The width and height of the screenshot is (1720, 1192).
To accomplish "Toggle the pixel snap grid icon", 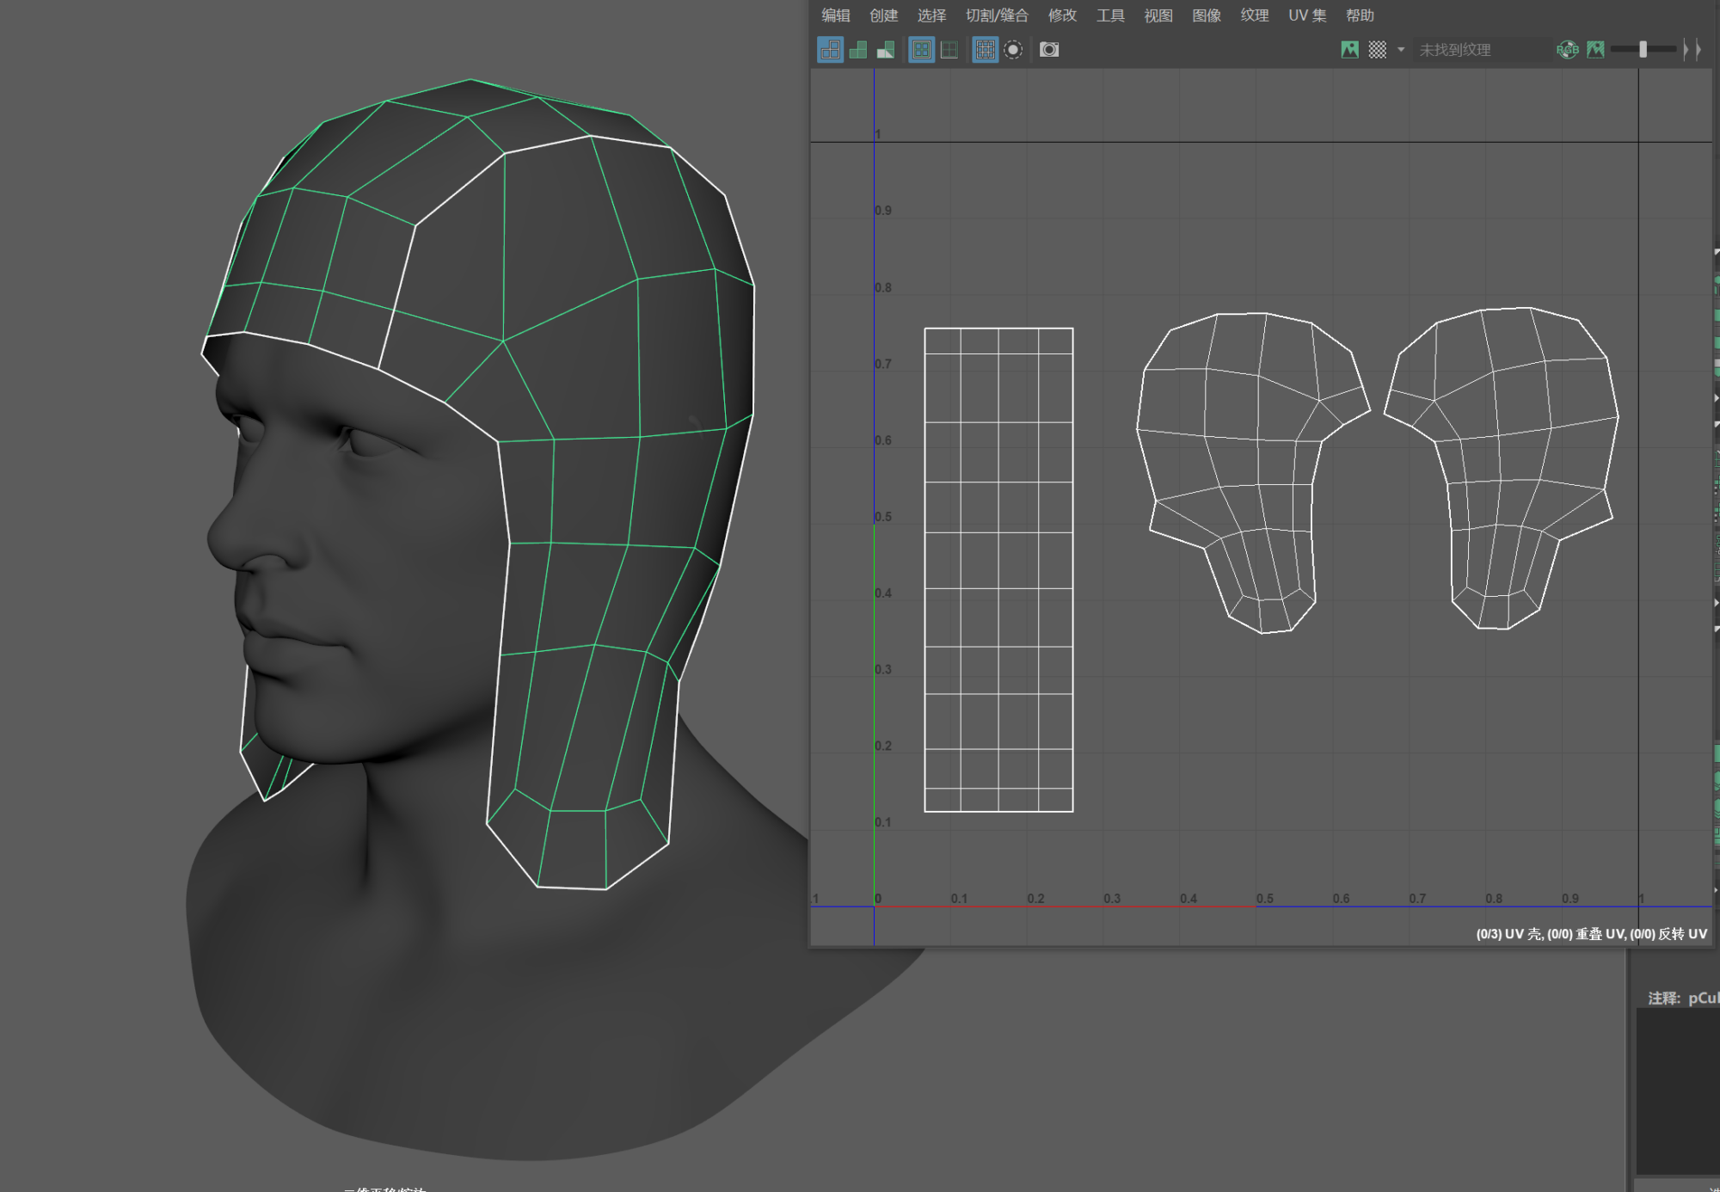I will [x=985, y=50].
